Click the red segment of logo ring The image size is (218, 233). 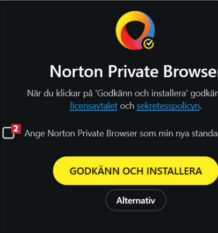point(127,41)
